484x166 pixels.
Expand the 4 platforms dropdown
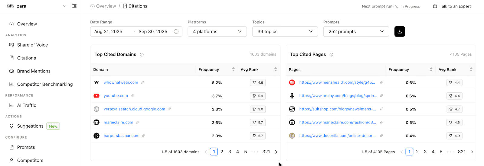[217, 31]
